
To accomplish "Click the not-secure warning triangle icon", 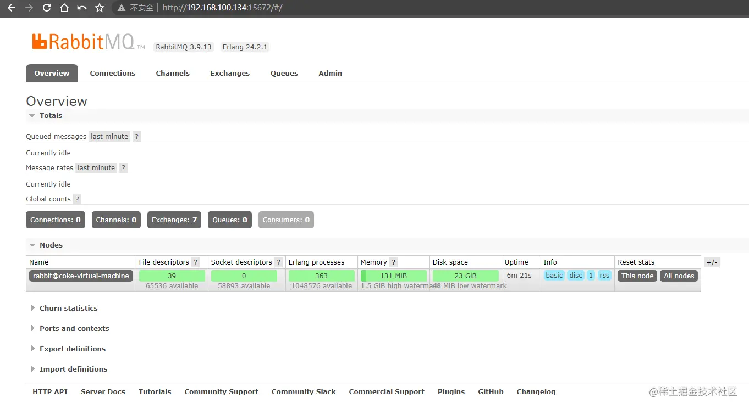I will pyautogui.click(x=122, y=8).
